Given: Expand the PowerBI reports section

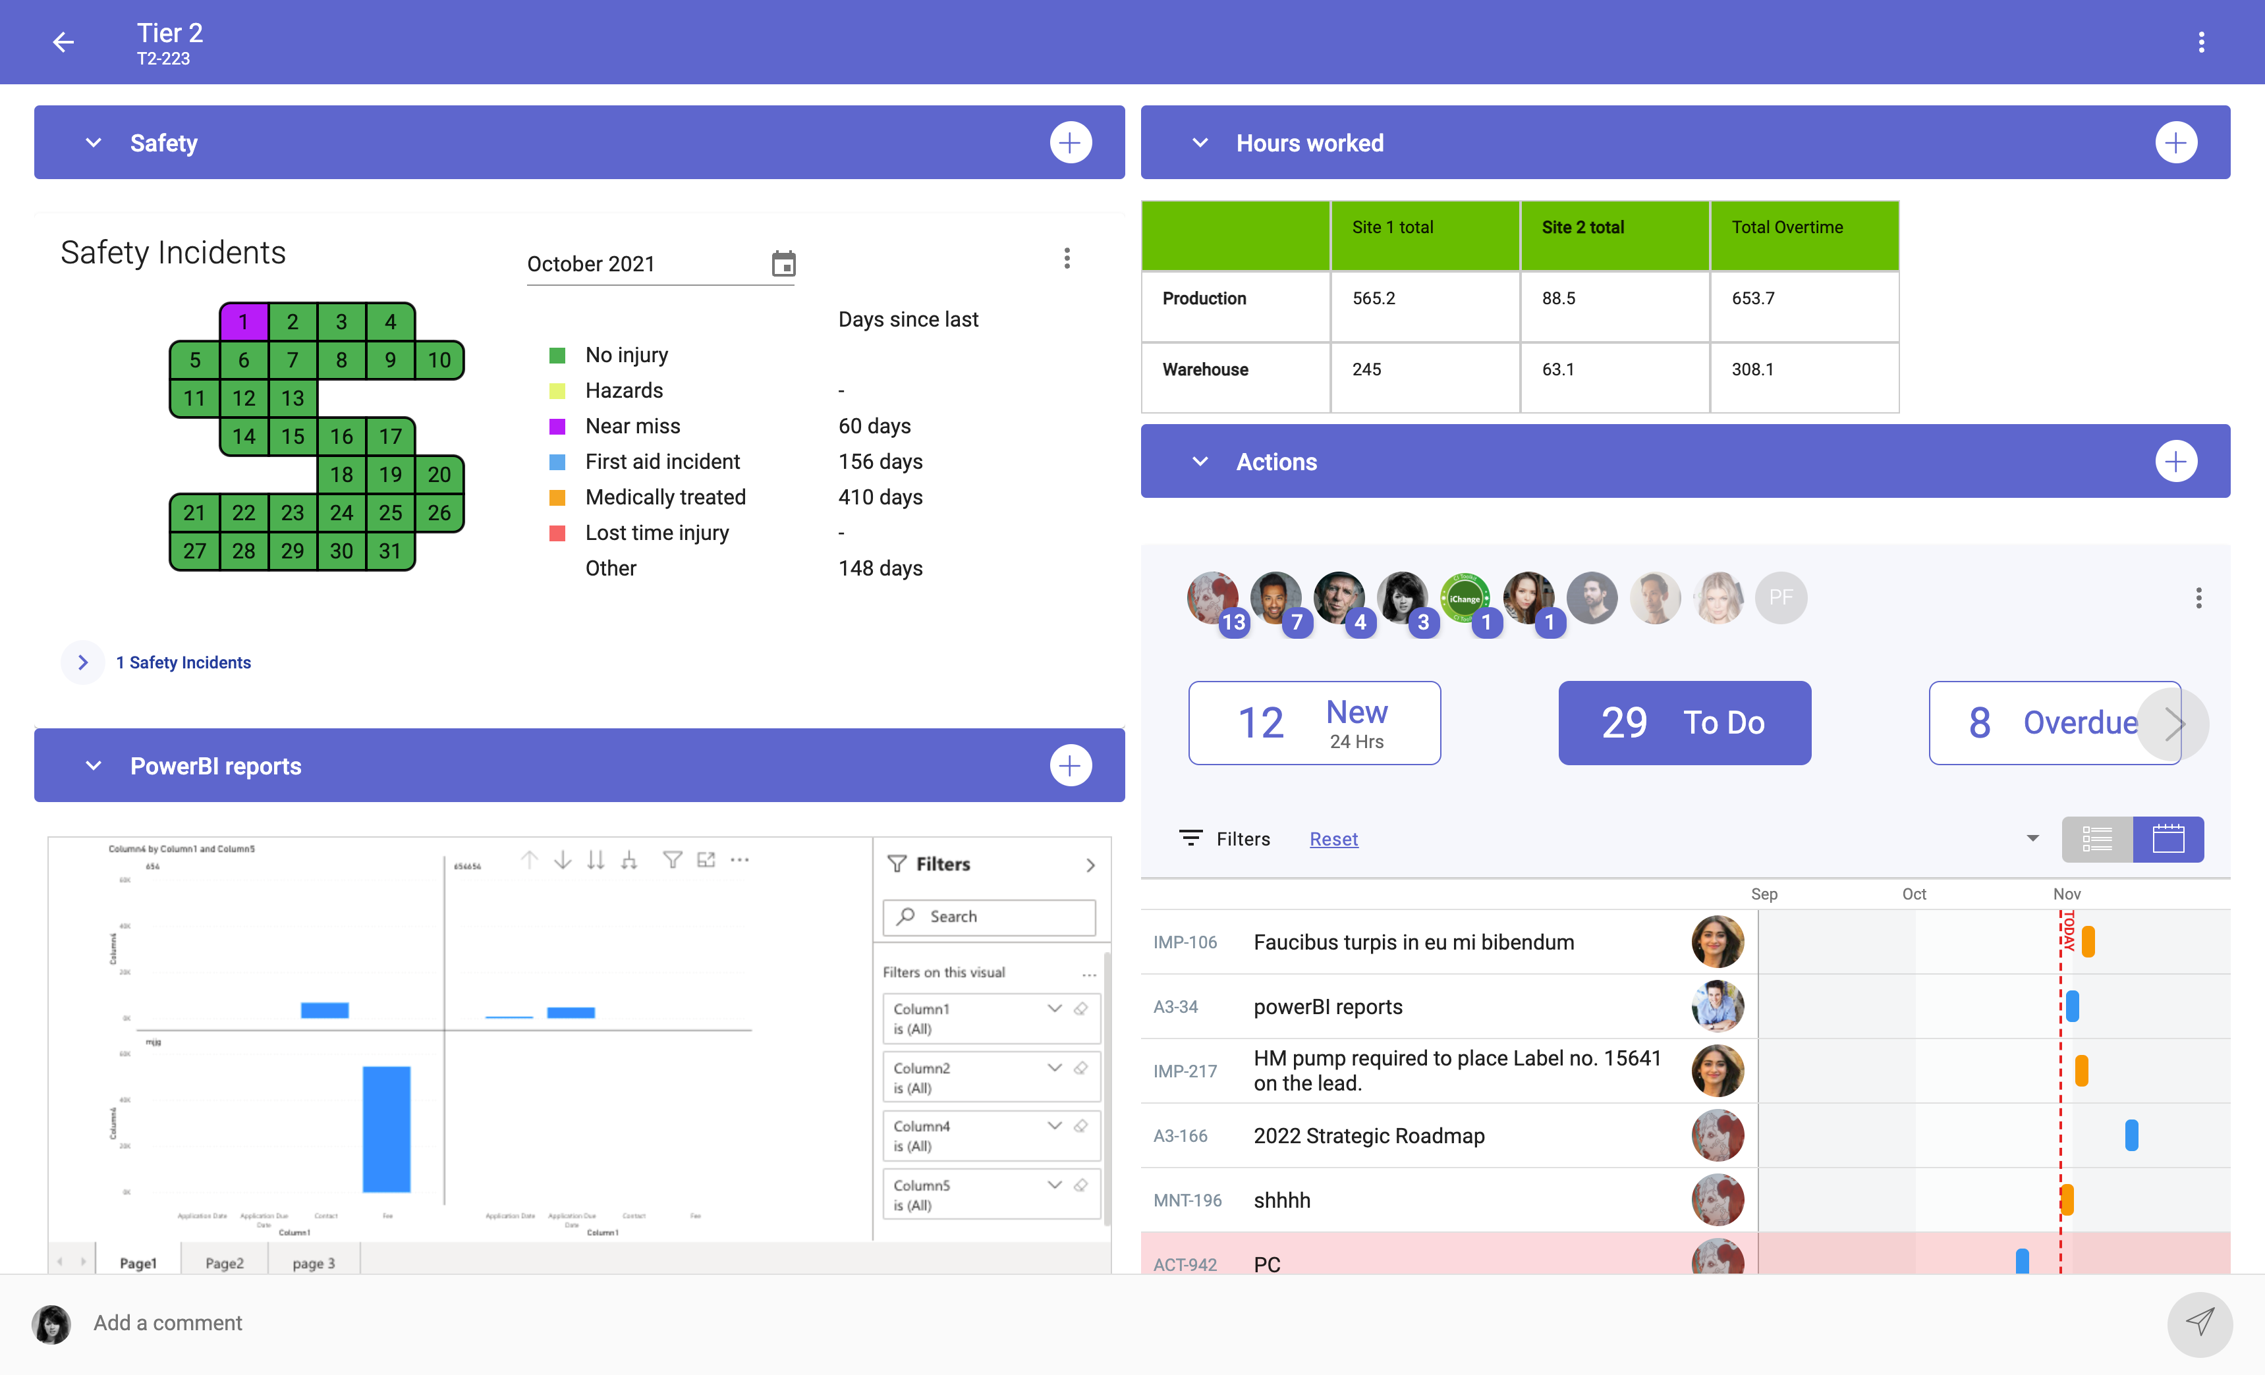Looking at the screenshot, I should [x=92, y=765].
